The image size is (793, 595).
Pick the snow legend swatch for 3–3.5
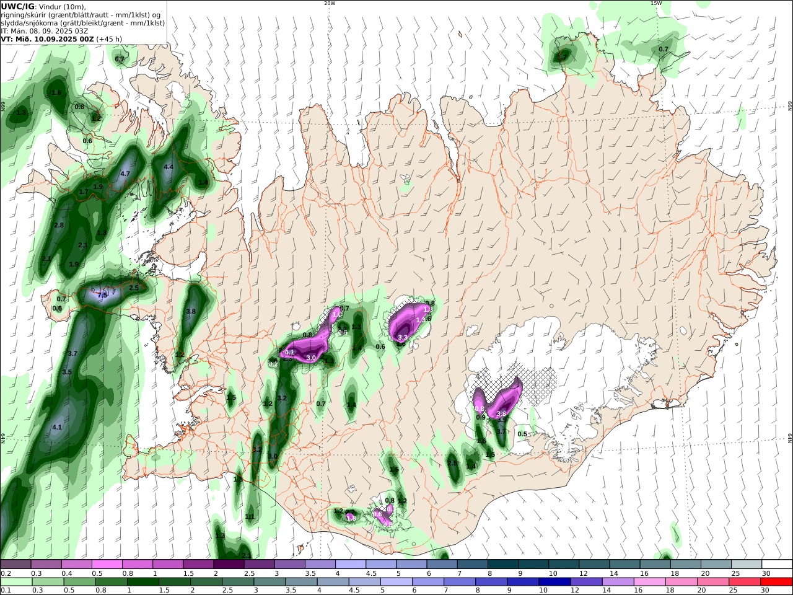(x=290, y=565)
